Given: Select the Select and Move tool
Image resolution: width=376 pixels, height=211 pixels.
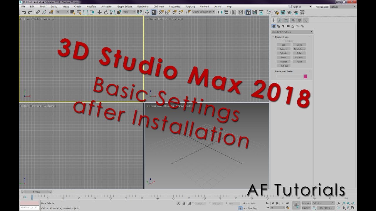Looking at the screenshot, I should point(99,12).
